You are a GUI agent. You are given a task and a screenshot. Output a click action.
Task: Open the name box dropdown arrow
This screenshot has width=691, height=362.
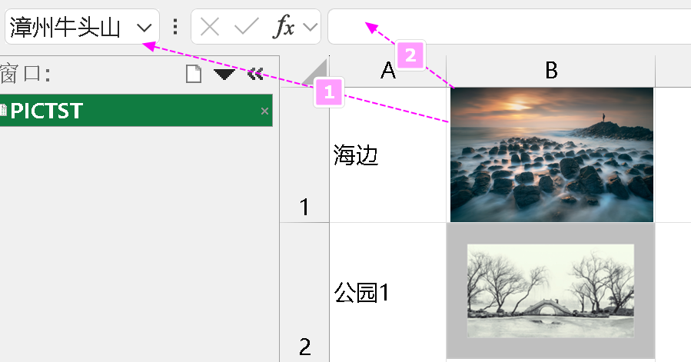(144, 28)
